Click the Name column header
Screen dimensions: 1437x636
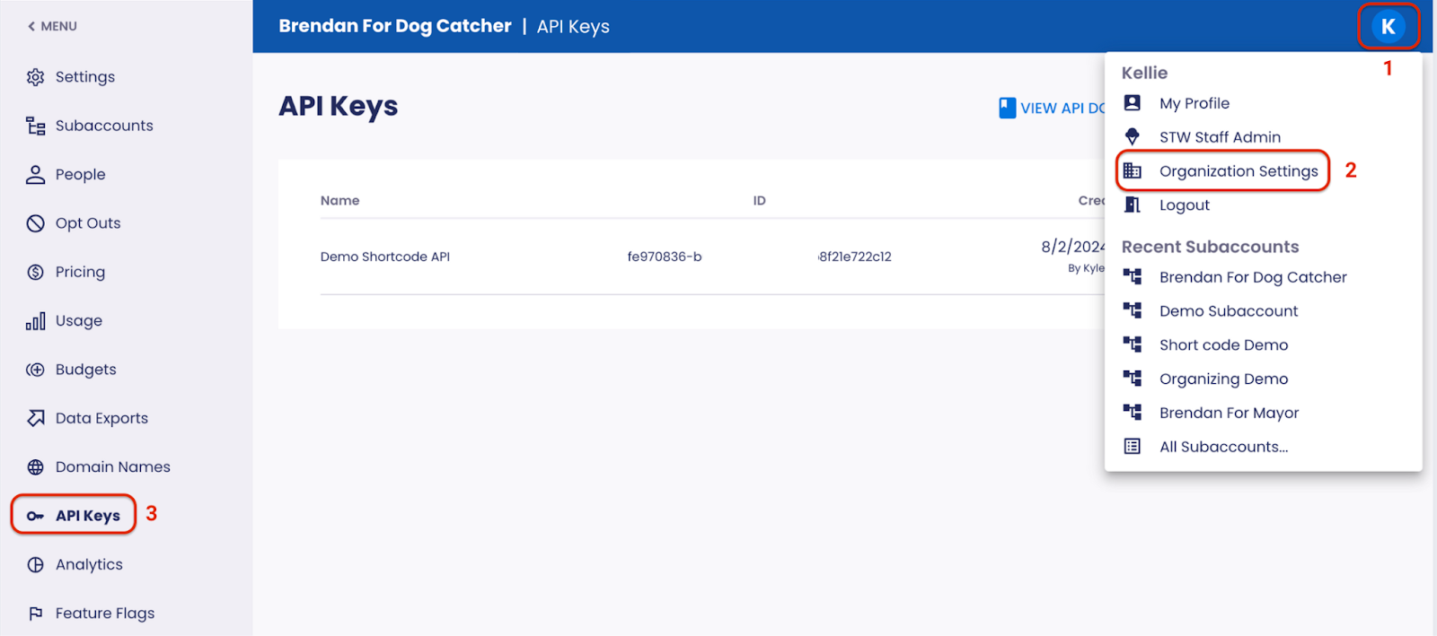click(x=339, y=201)
